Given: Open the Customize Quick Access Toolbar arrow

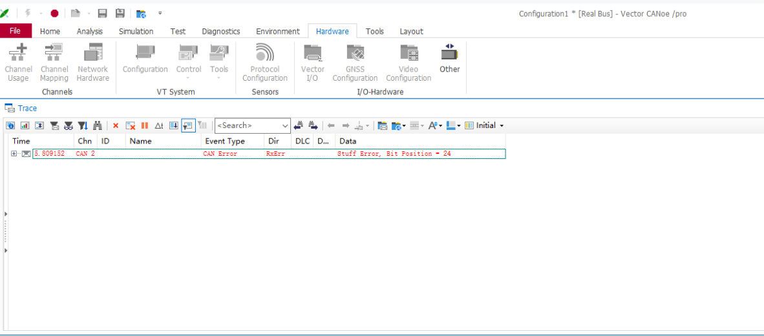Looking at the screenshot, I should click(160, 13).
